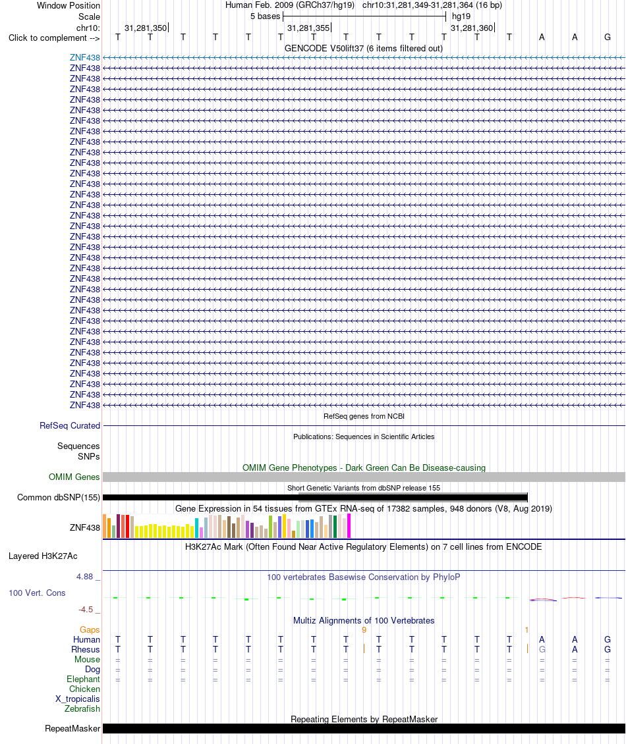Viewport: 626px width, 744px height.
Task: Click the H3K27Ac Mark track title
Action: point(363,546)
